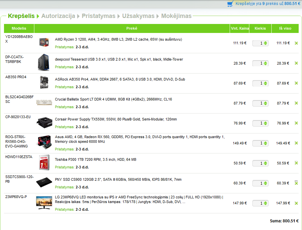The image size is (302, 230).
Task: Click unit price 149.49 € for Asus card
Action: 240,143
